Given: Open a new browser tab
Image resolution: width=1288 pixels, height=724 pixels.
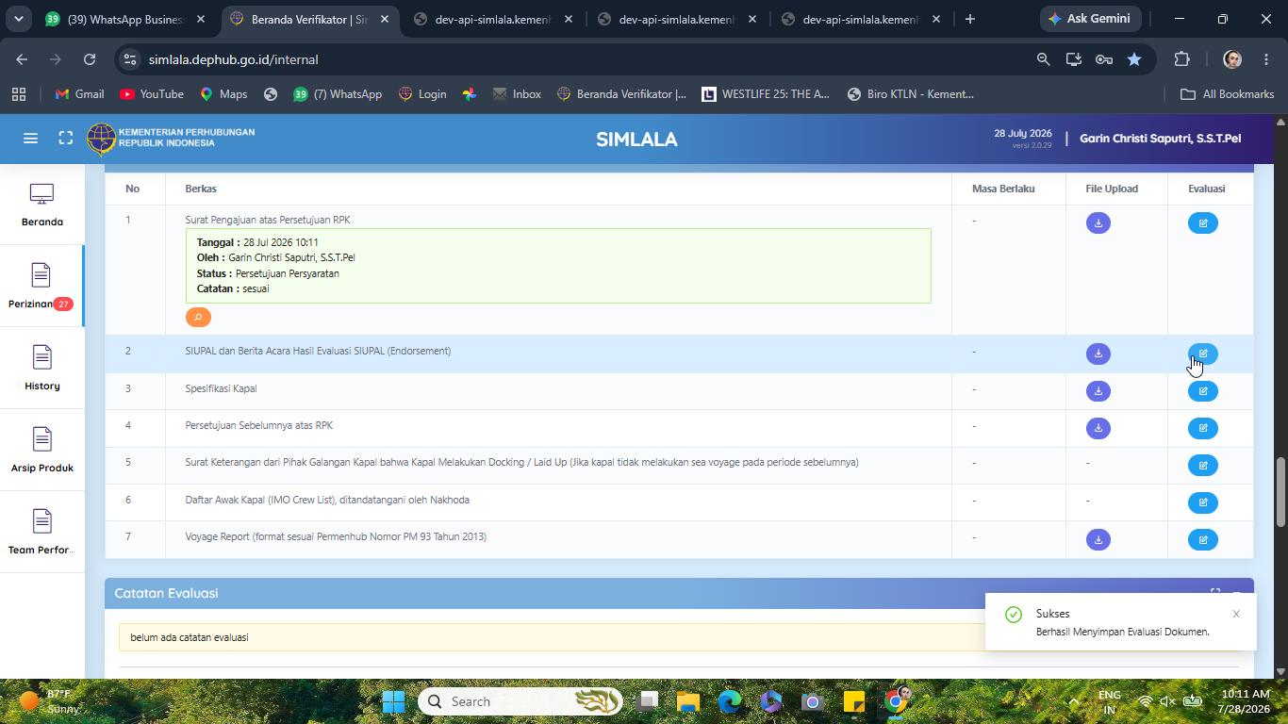Looking at the screenshot, I should tap(969, 19).
